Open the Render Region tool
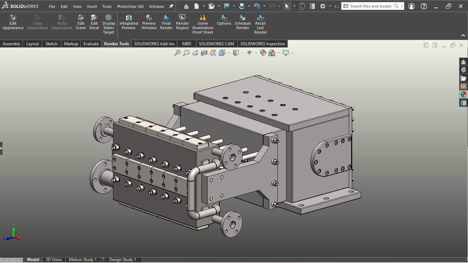This screenshot has width=468, height=263. pos(182,23)
